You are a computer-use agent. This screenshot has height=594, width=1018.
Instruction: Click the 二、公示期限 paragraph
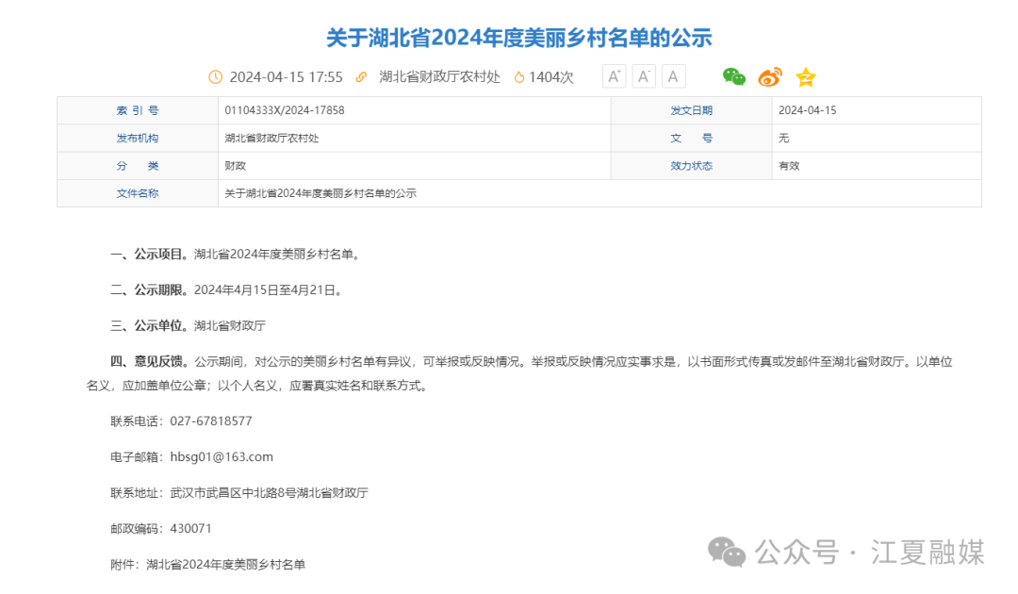pos(227,290)
